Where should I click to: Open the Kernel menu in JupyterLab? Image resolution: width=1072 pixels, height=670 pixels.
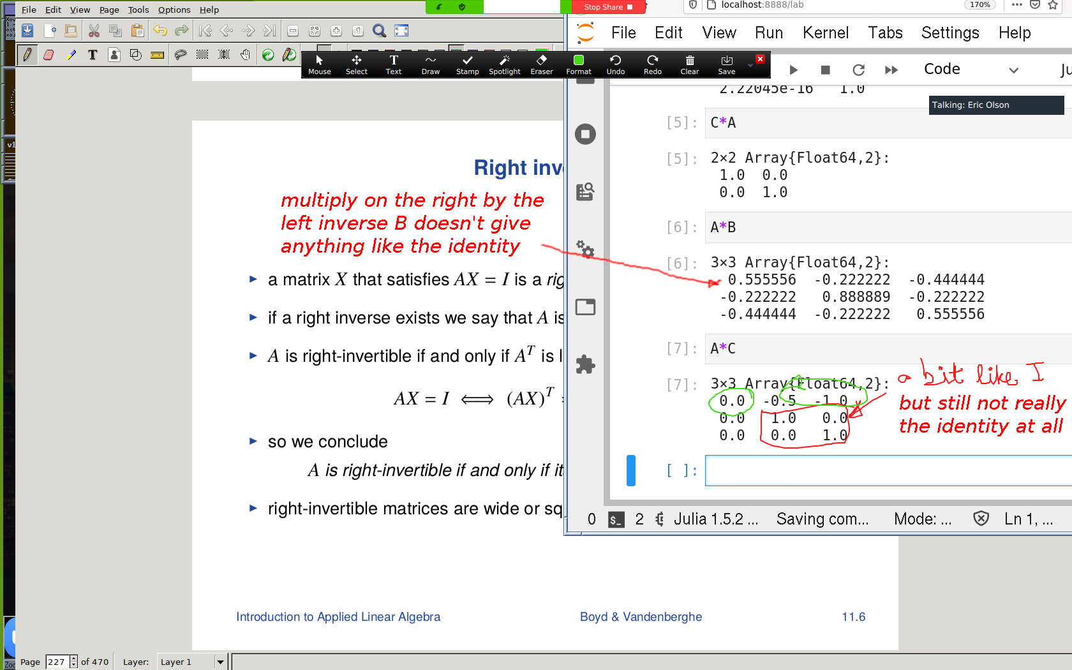825,33
